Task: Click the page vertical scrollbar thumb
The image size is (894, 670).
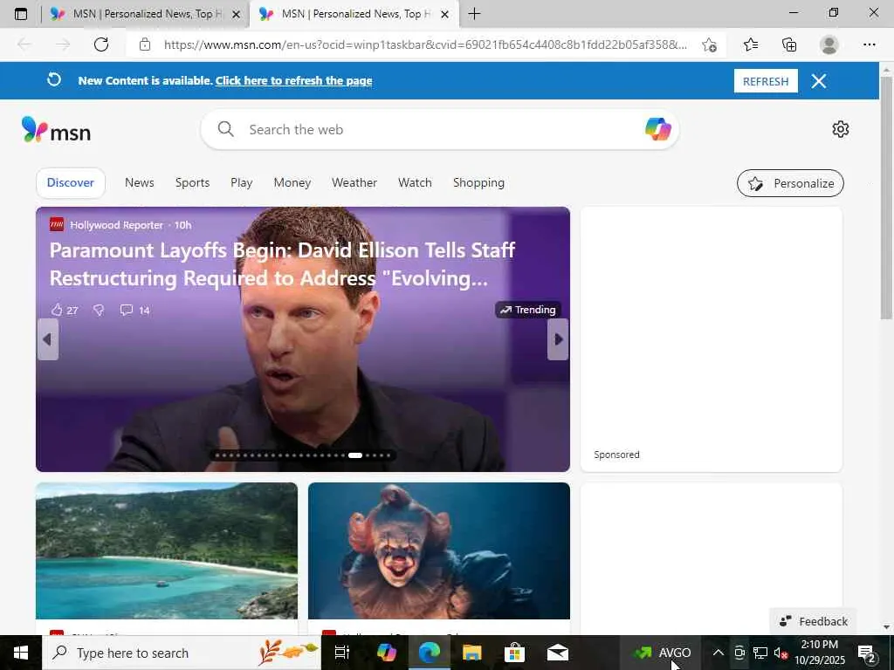Action: coord(886,197)
